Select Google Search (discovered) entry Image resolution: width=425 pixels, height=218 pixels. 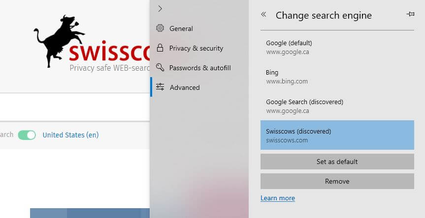click(337, 106)
